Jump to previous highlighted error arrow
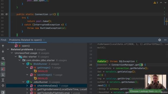This screenshot has height=94, width=168. coord(161,3)
